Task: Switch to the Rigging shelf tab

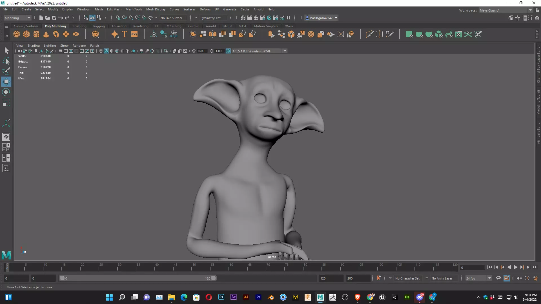Action: [x=99, y=26]
